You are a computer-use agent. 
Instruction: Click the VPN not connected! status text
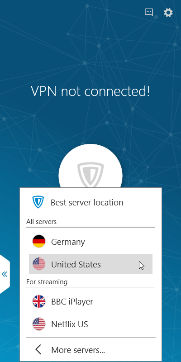(90, 91)
